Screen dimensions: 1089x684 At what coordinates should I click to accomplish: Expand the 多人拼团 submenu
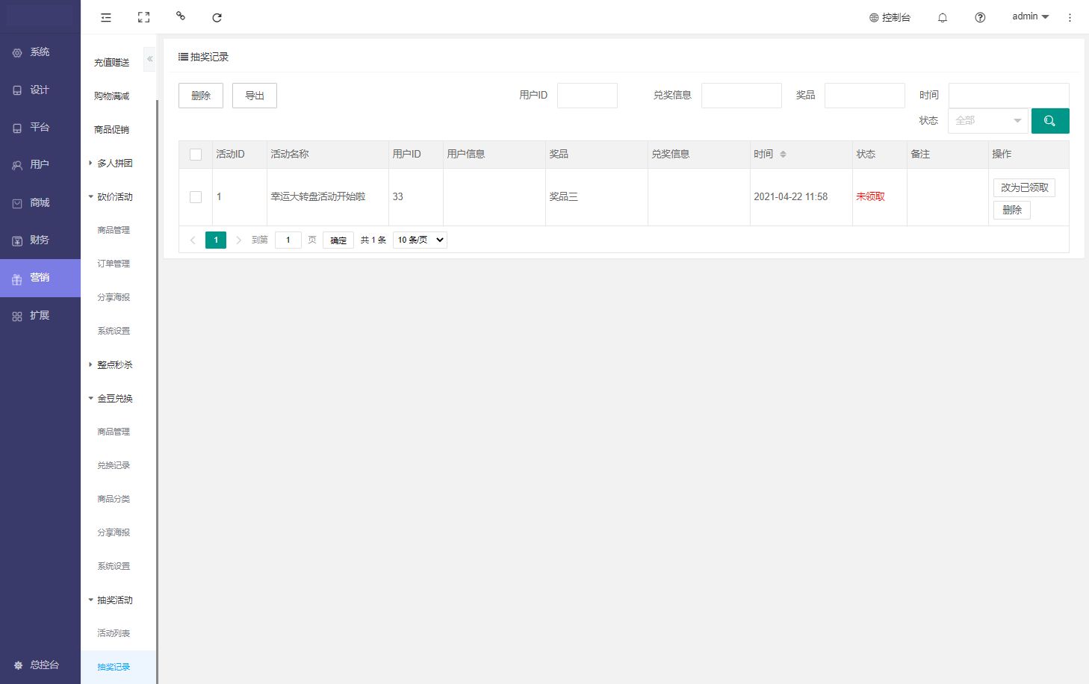[114, 163]
